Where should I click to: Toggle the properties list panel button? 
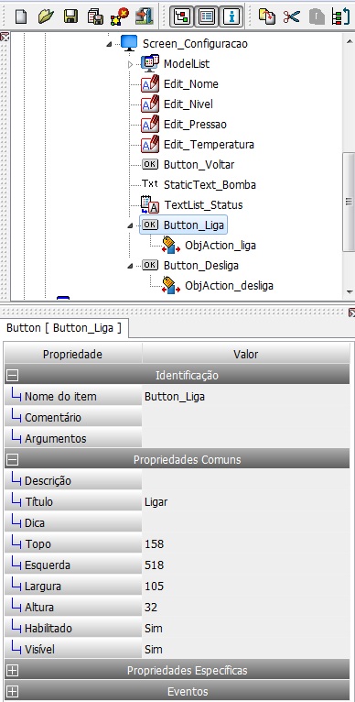(x=207, y=17)
